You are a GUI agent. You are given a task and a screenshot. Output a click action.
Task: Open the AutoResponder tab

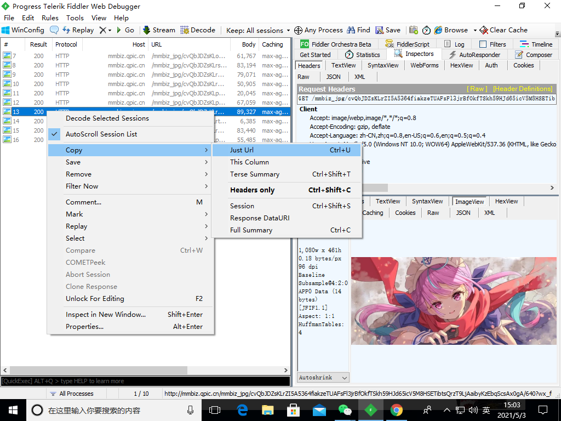tap(475, 54)
